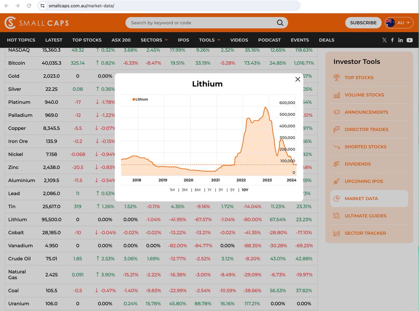Image resolution: width=419 pixels, height=311 pixels.
Task: Click the SUBSCRIBE button
Action: pyautogui.click(x=363, y=23)
